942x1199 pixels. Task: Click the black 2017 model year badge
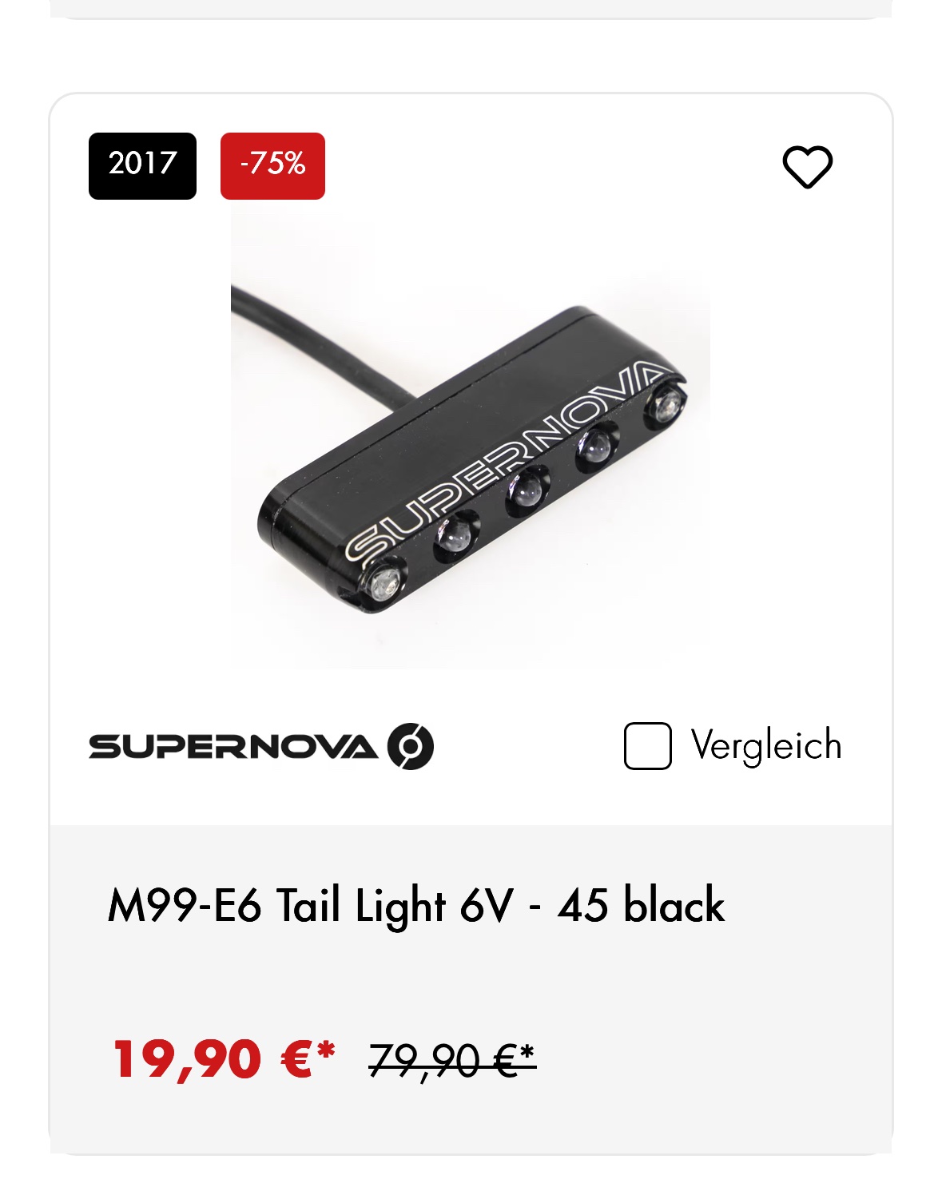point(142,165)
